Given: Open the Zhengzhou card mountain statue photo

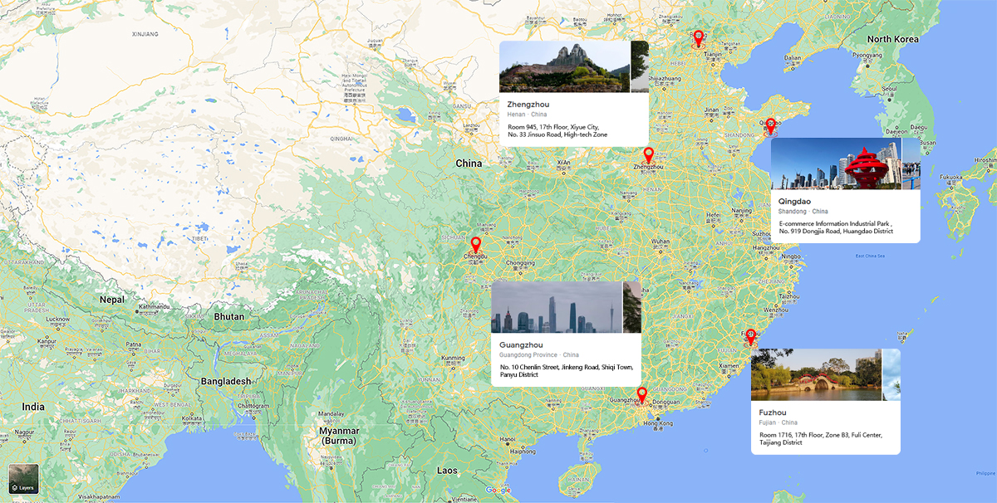Looking at the screenshot, I should 564,66.
